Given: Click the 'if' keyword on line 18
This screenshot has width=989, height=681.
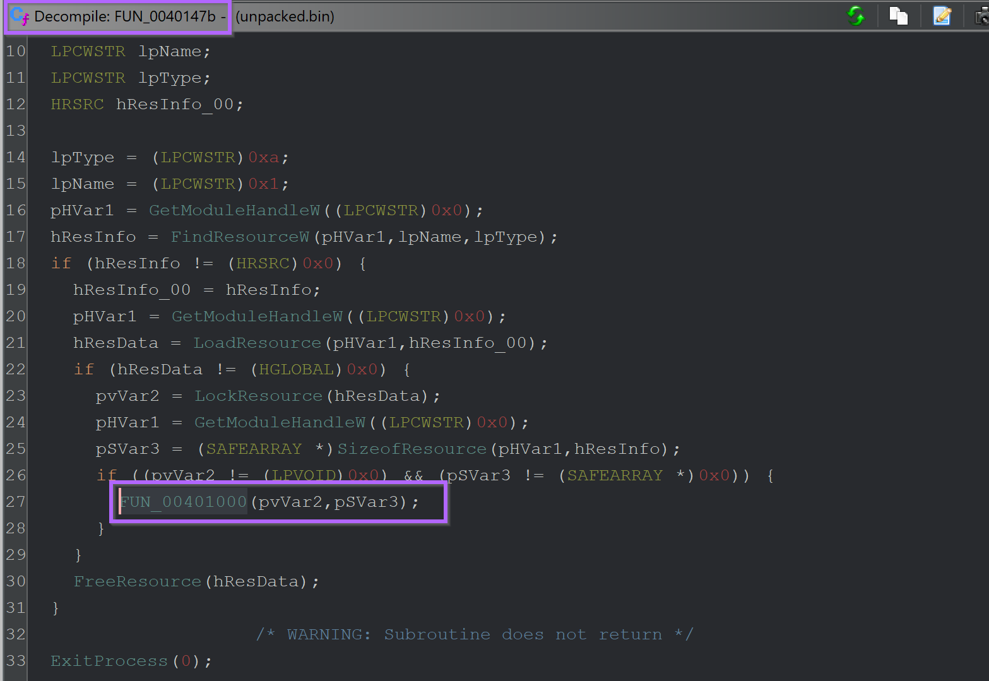Looking at the screenshot, I should (x=61, y=263).
